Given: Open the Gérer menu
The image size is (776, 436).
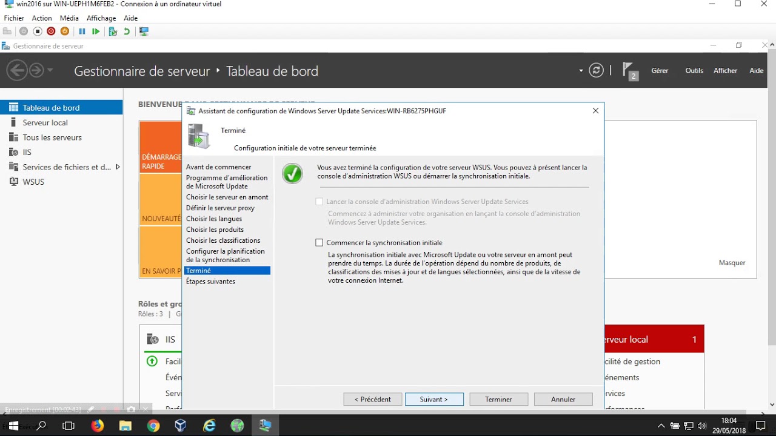Looking at the screenshot, I should pos(660,71).
